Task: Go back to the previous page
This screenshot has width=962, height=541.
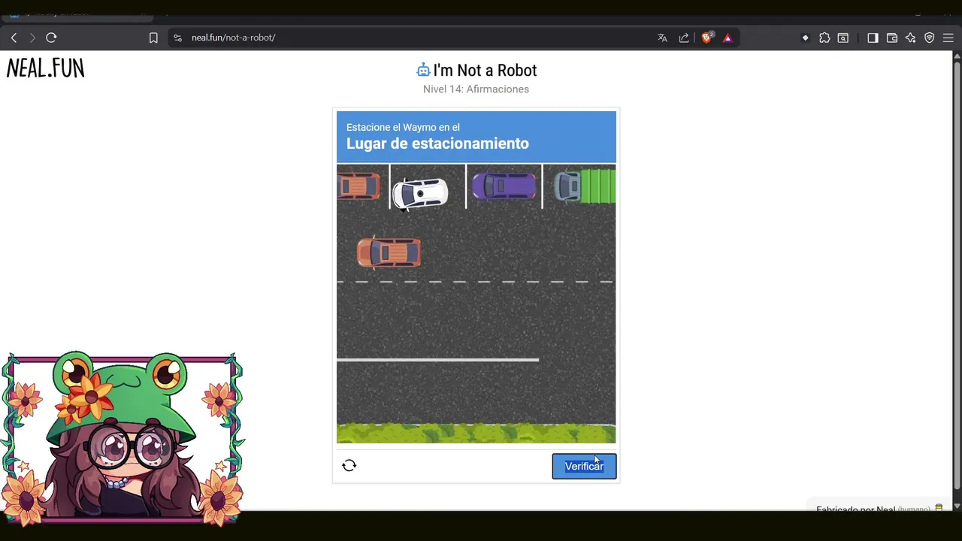Action: coord(14,38)
